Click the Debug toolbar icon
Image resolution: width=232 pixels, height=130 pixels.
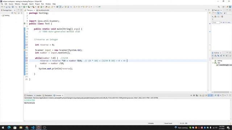20,7
